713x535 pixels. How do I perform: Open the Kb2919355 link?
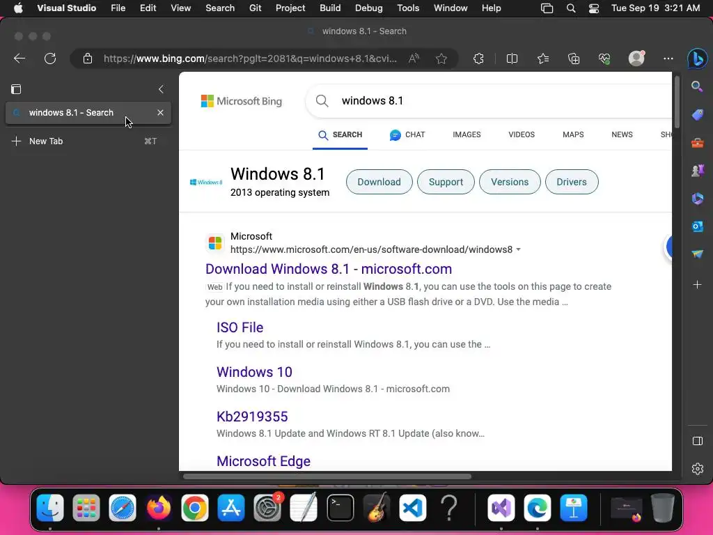252,417
